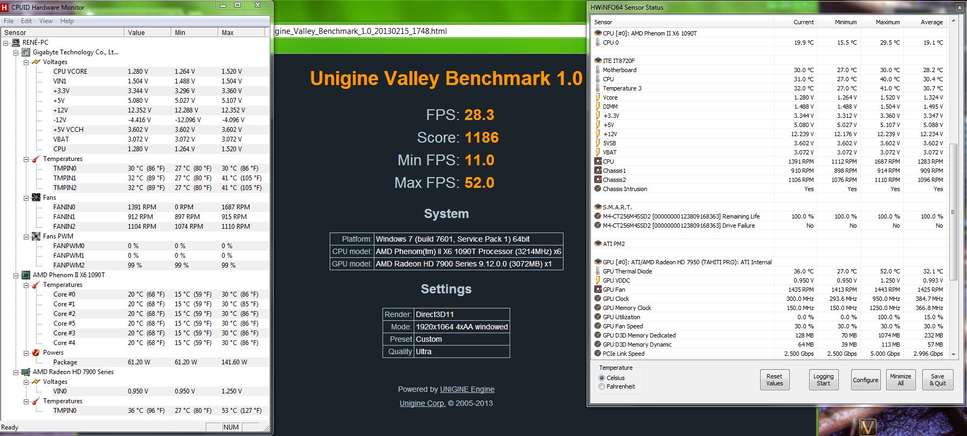Select the Celsius temperature option
This screenshot has width=967, height=436.
pyautogui.click(x=602, y=378)
